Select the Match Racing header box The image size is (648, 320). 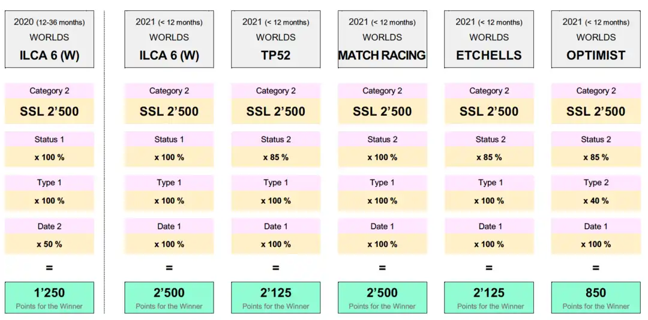click(x=382, y=38)
